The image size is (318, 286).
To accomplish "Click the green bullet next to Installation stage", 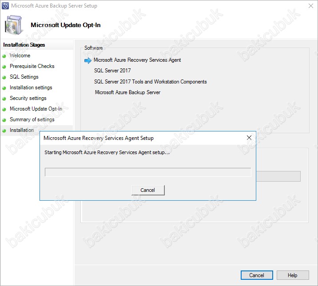I will [4, 131].
